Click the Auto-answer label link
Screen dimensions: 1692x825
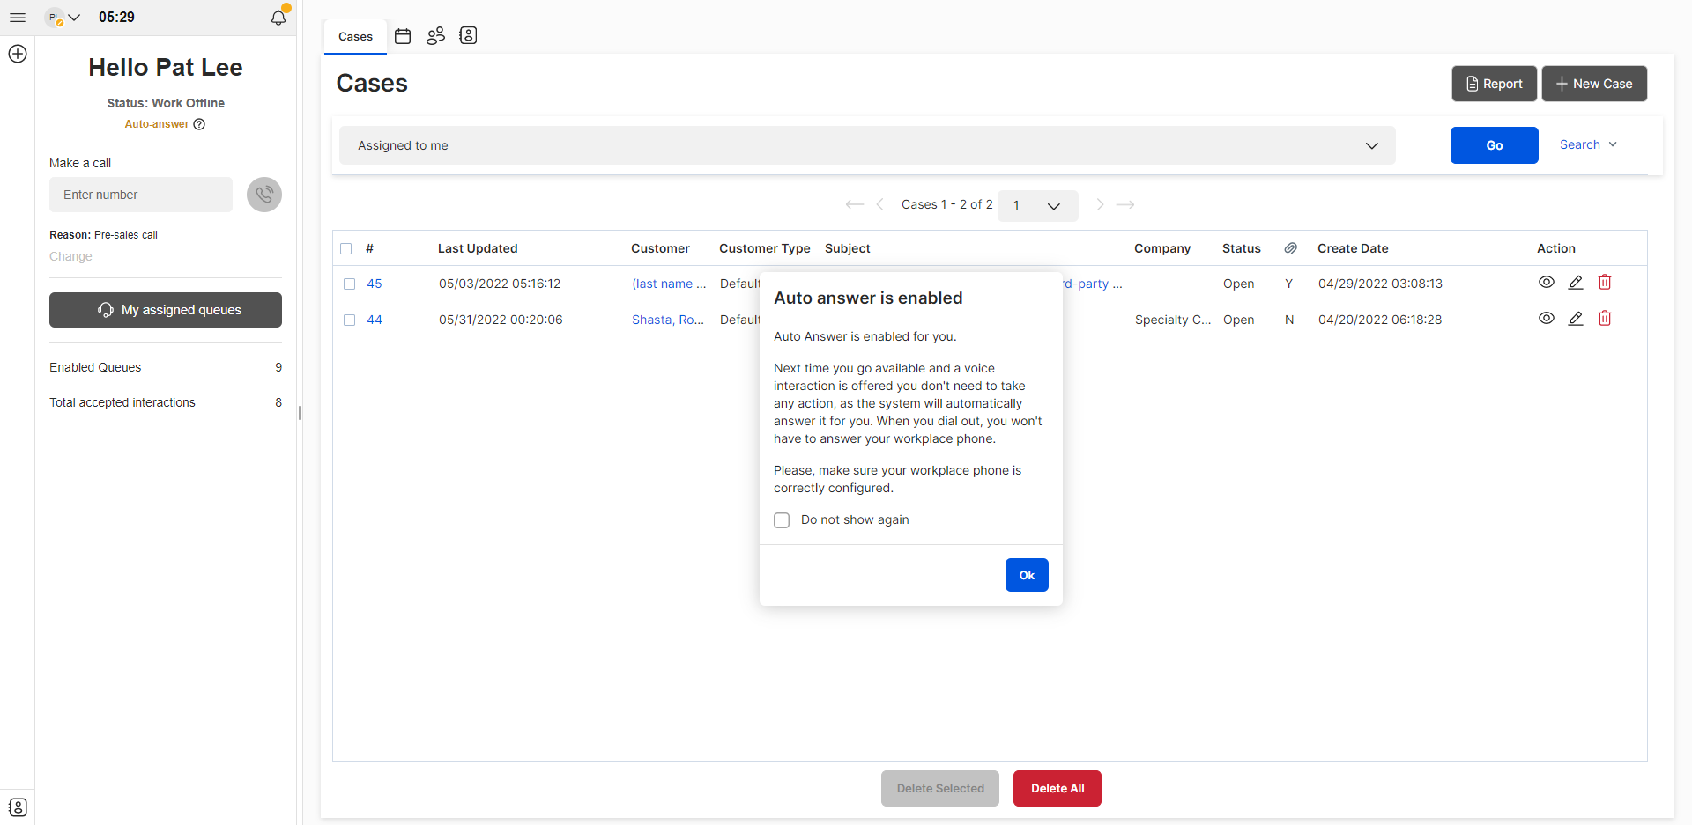157,124
